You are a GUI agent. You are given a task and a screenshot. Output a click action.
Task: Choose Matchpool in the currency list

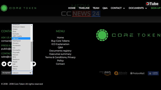(21, 41)
